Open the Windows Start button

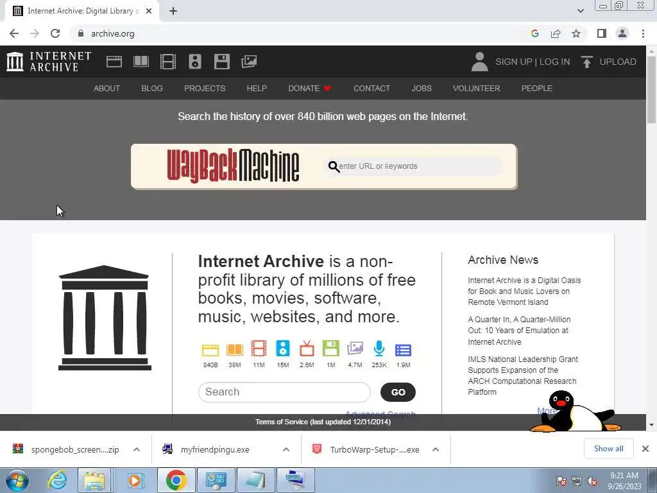(17, 480)
